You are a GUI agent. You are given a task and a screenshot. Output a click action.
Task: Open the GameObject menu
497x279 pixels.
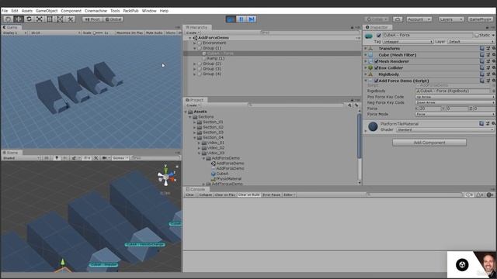click(47, 11)
